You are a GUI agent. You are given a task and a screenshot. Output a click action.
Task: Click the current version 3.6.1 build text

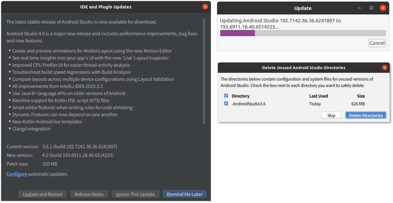80,146
